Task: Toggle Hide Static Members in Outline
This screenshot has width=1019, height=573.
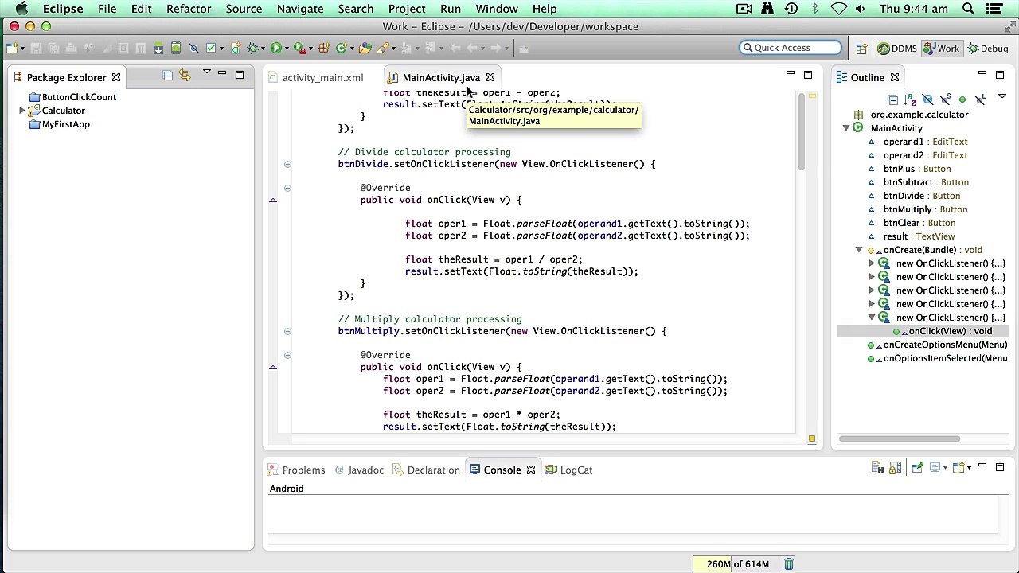Action: 945,99
